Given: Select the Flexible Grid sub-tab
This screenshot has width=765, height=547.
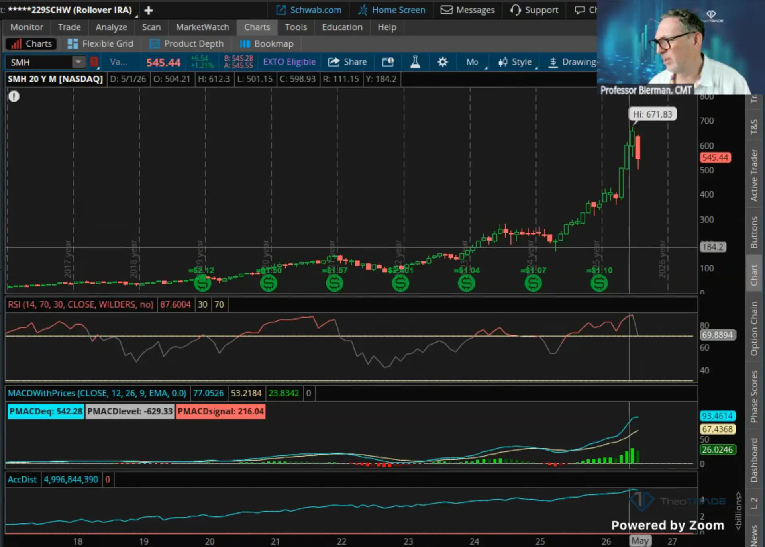Looking at the screenshot, I should coord(100,44).
